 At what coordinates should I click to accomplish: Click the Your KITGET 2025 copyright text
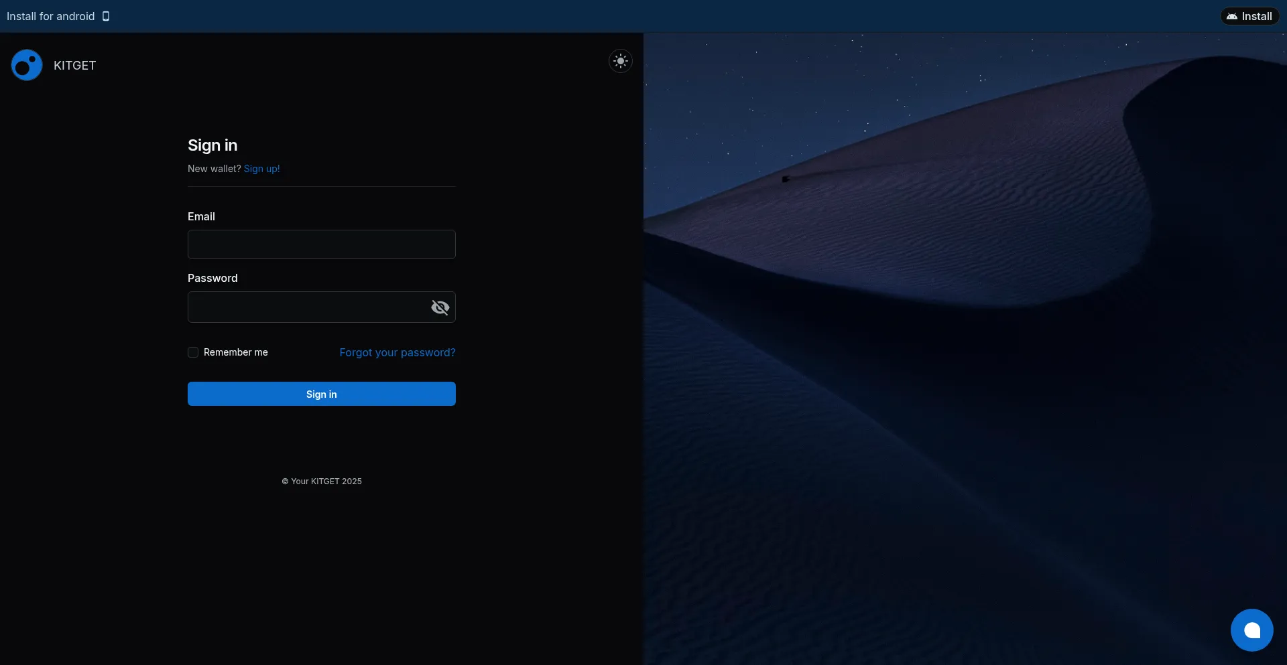[x=322, y=482]
